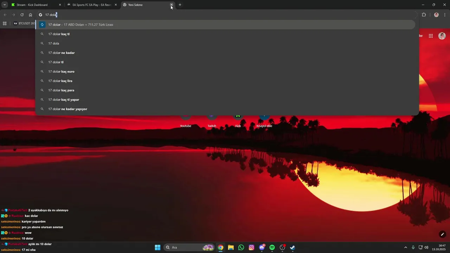Image resolution: width=450 pixels, height=253 pixels.
Task: Open the taskbar app with the red notification dot
Action: pos(282,247)
